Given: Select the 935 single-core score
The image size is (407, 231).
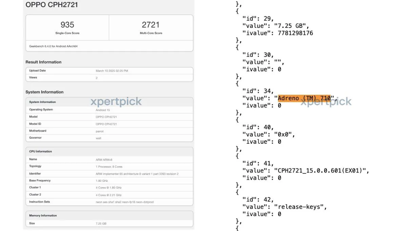Looking at the screenshot, I should 67,25.
